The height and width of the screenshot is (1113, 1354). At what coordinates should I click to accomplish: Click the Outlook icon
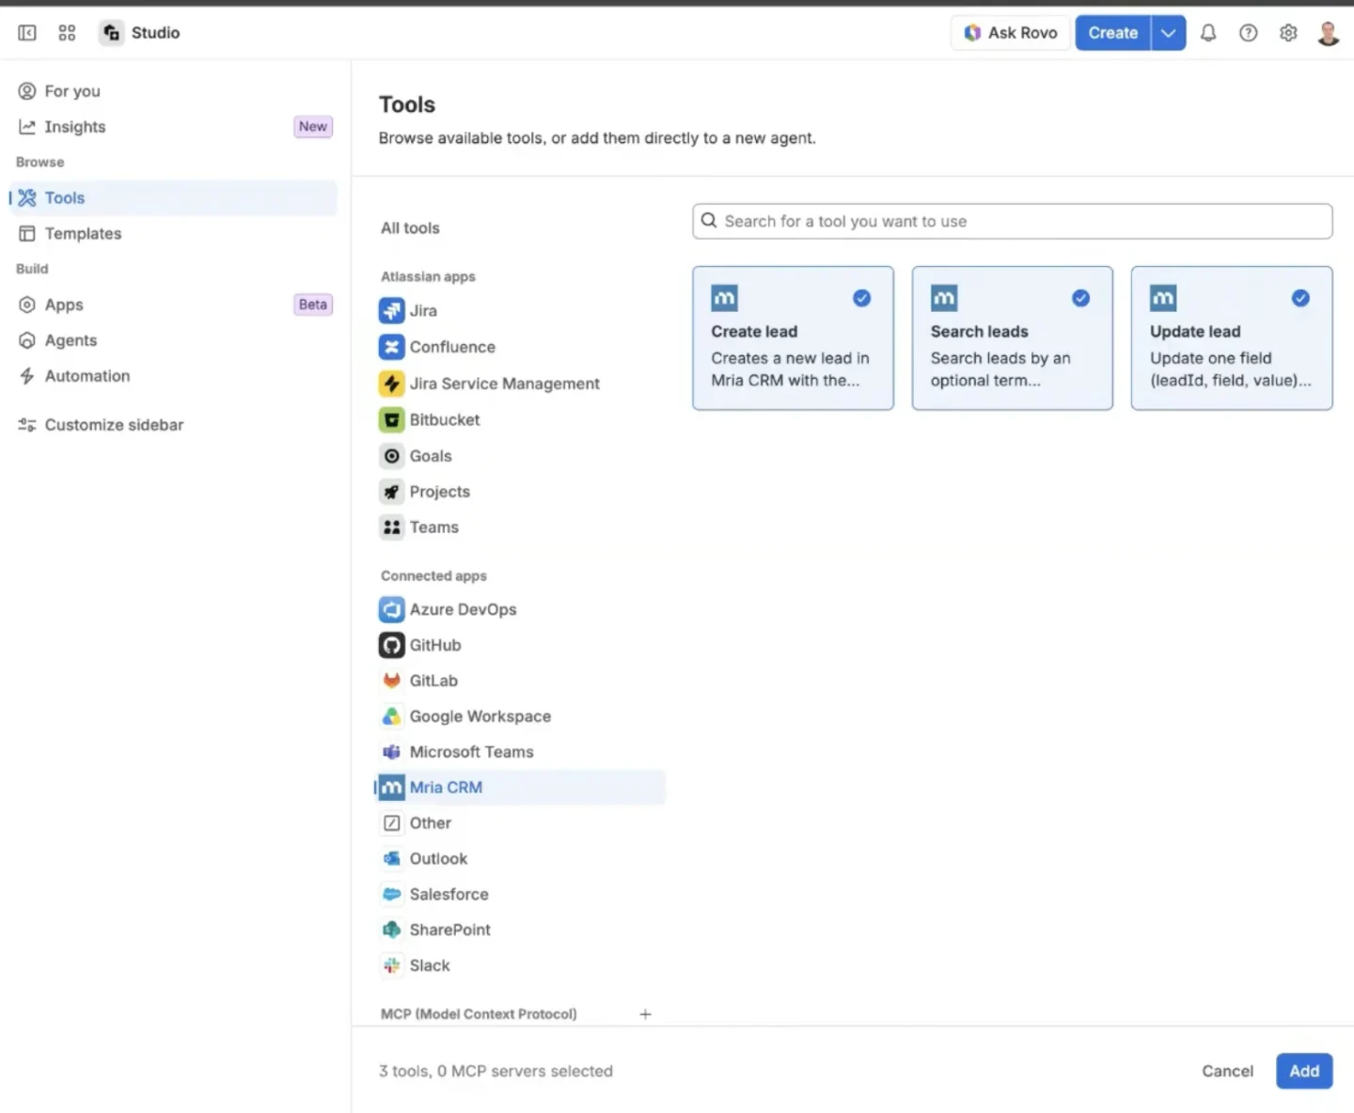click(392, 858)
